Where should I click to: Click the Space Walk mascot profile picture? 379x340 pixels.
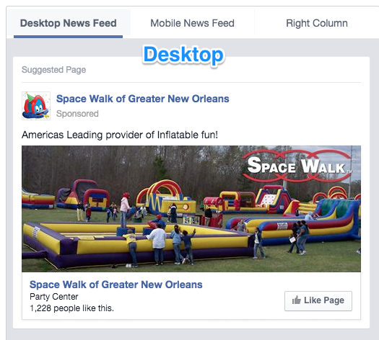[36, 106]
